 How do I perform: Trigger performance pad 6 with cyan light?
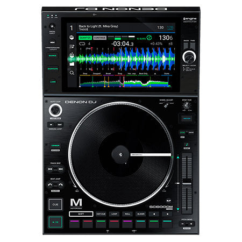[141, 224]
